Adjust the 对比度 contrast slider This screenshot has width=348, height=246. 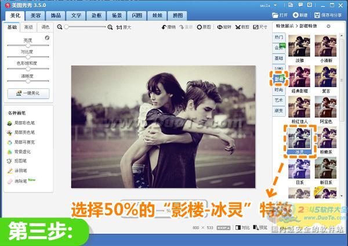tap(28, 57)
